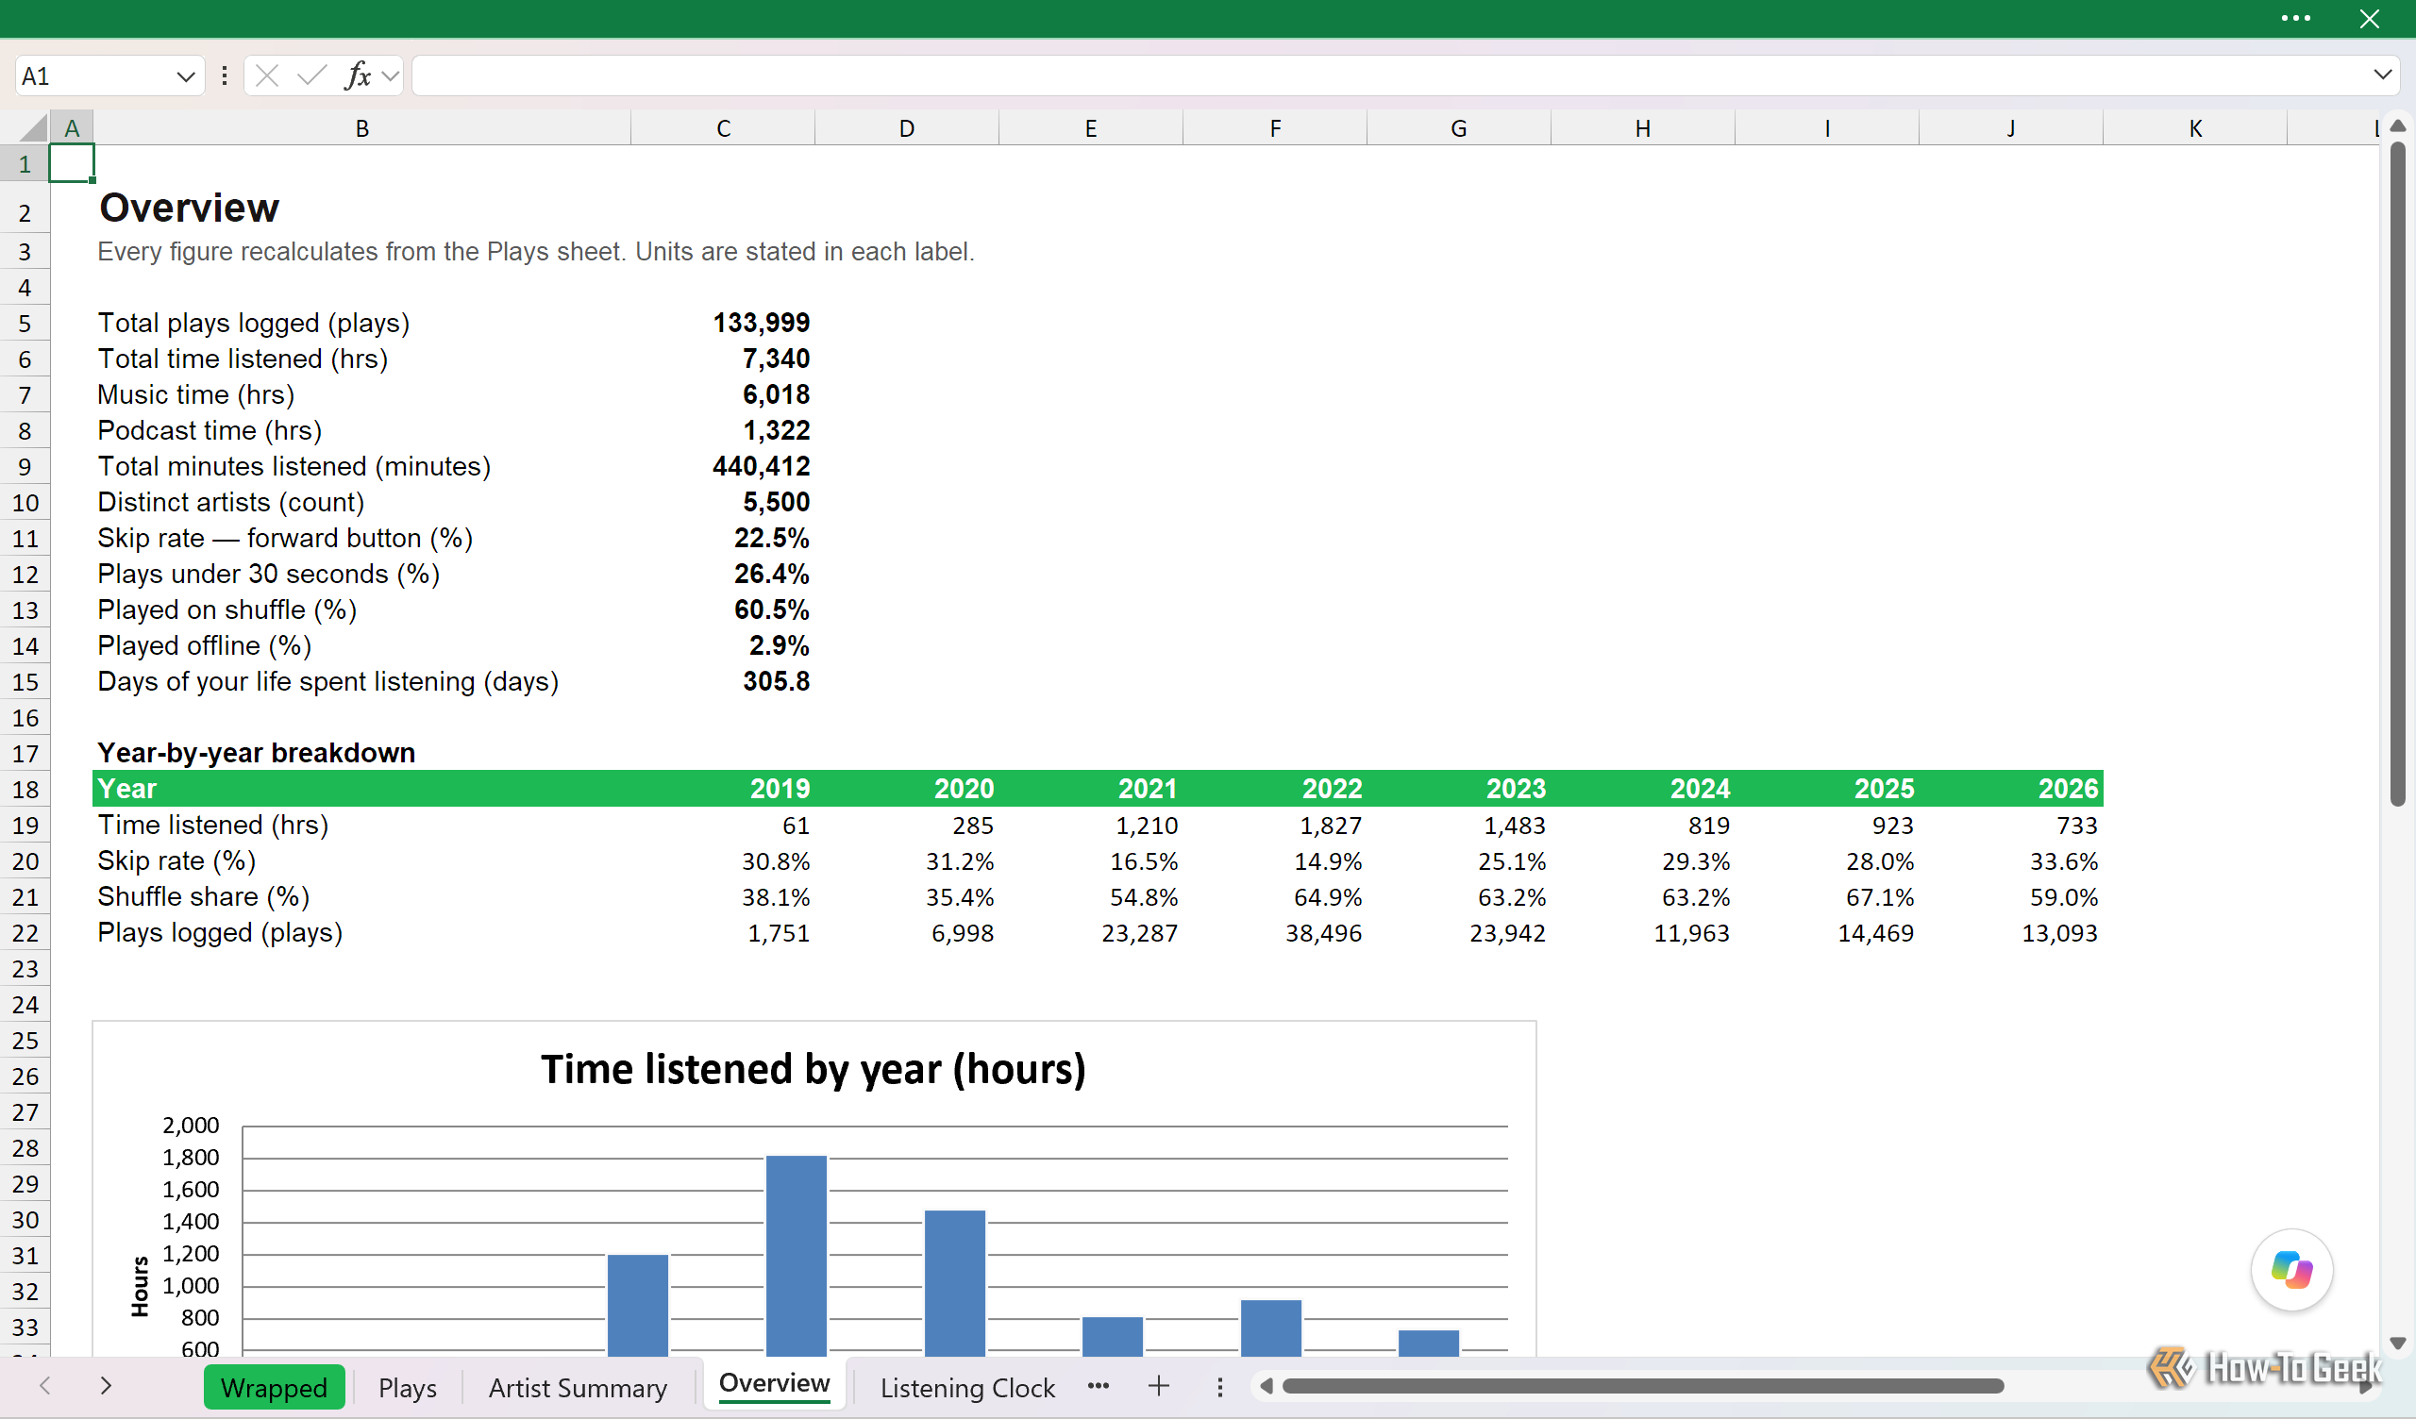Click the days listening value 305.8
Image resolution: width=2416 pixels, height=1419 pixels.
(x=776, y=682)
